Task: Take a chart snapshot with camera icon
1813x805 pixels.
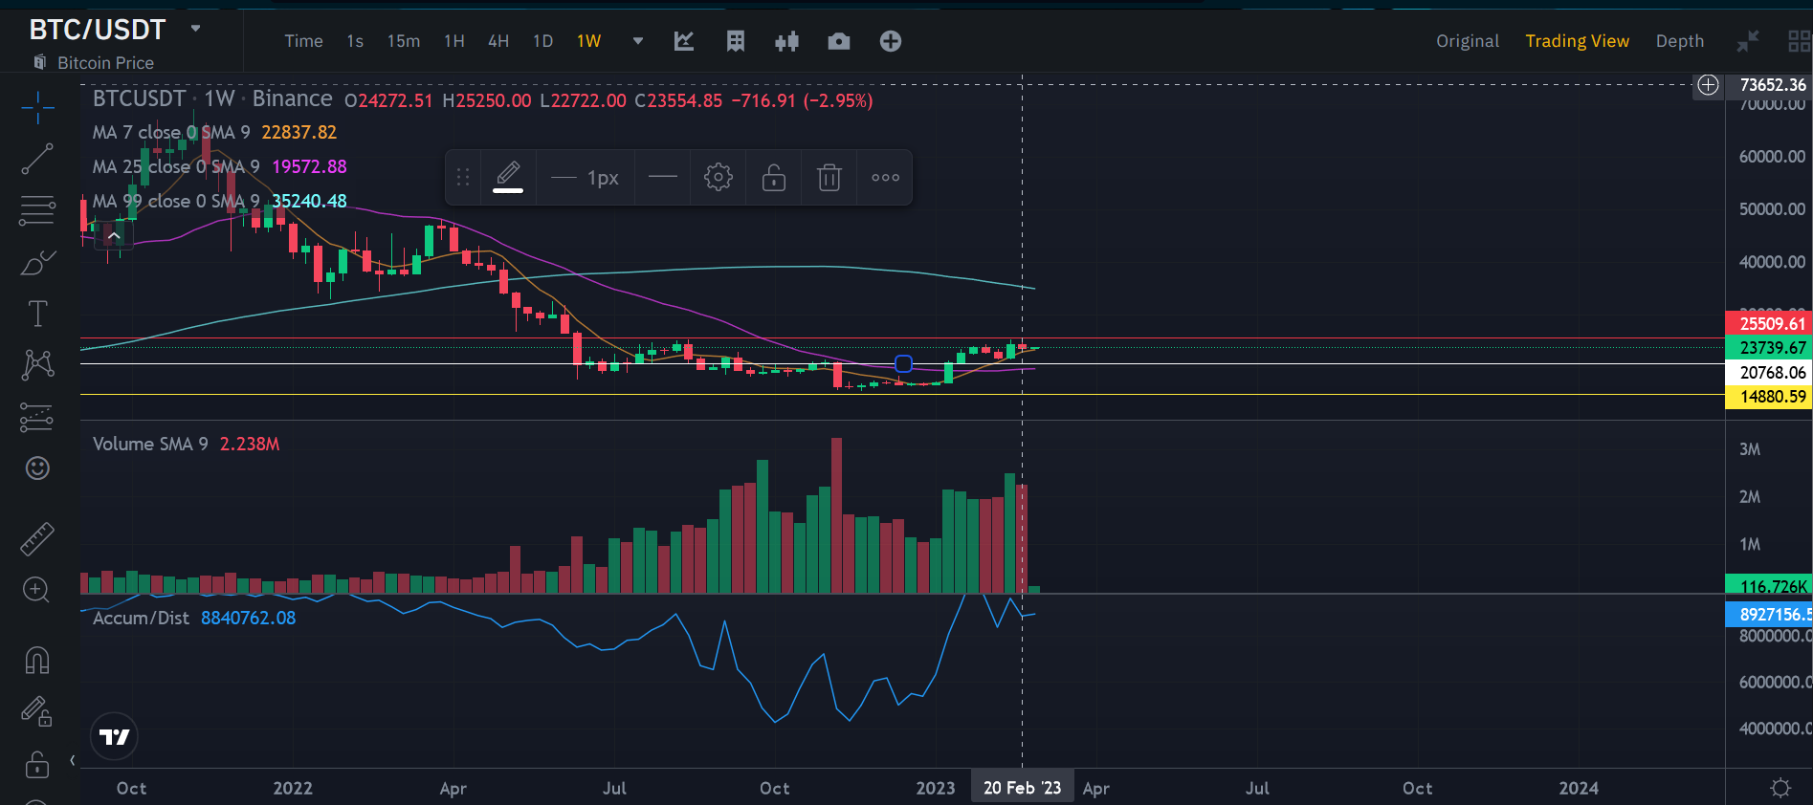Action: [839, 41]
